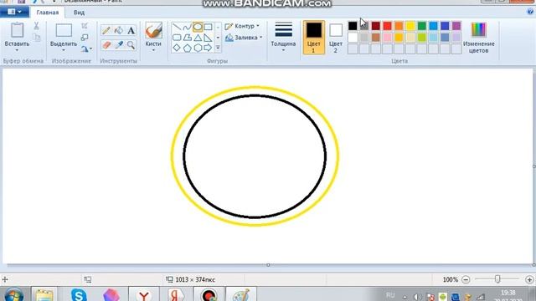This screenshot has width=536, height=301.
Task: Select the Text tool
Action: point(131,30)
